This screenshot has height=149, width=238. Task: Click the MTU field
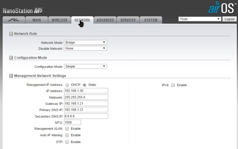coord(72,122)
